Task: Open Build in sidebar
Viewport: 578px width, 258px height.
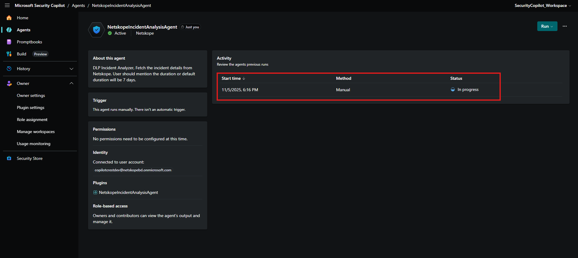Action: click(21, 54)
